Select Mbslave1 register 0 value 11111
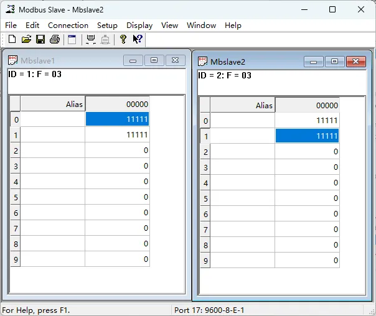Screen dimensions: 376x316 (x=117, y=119)
